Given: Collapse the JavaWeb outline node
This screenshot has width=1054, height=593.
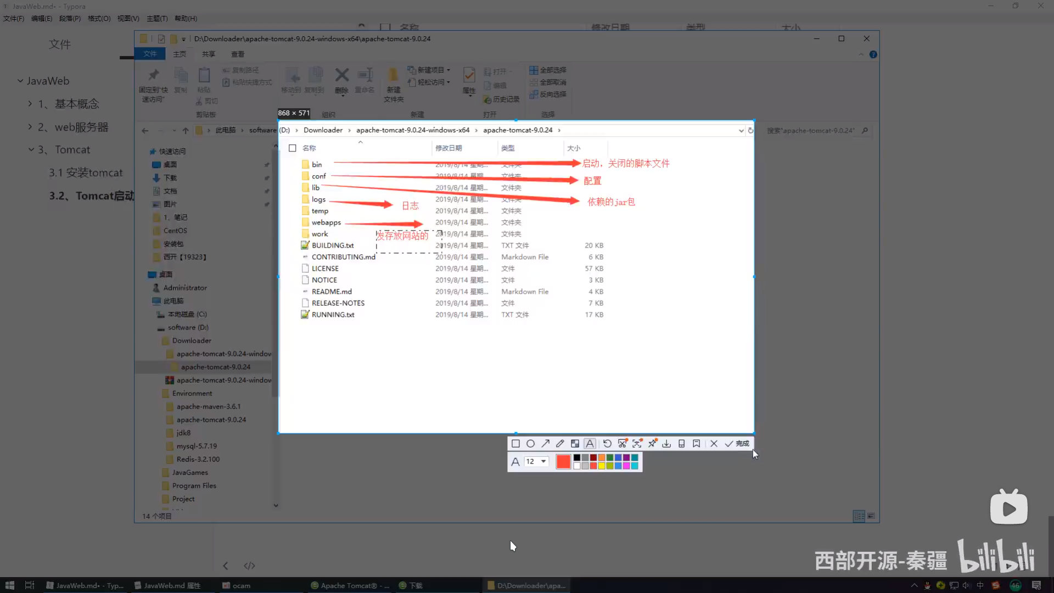Looking at the screenshot, I should pyautogui.click(x=20, y=81).
